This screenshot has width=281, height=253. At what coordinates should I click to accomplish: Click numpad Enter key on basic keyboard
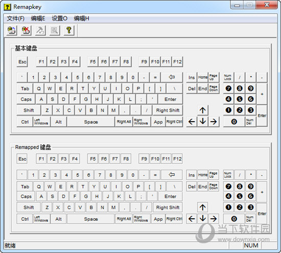[x=262, y=116]
